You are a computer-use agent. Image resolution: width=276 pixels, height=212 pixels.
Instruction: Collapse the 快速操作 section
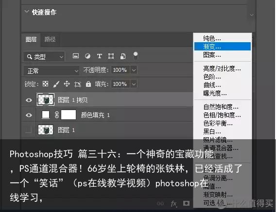27,12
